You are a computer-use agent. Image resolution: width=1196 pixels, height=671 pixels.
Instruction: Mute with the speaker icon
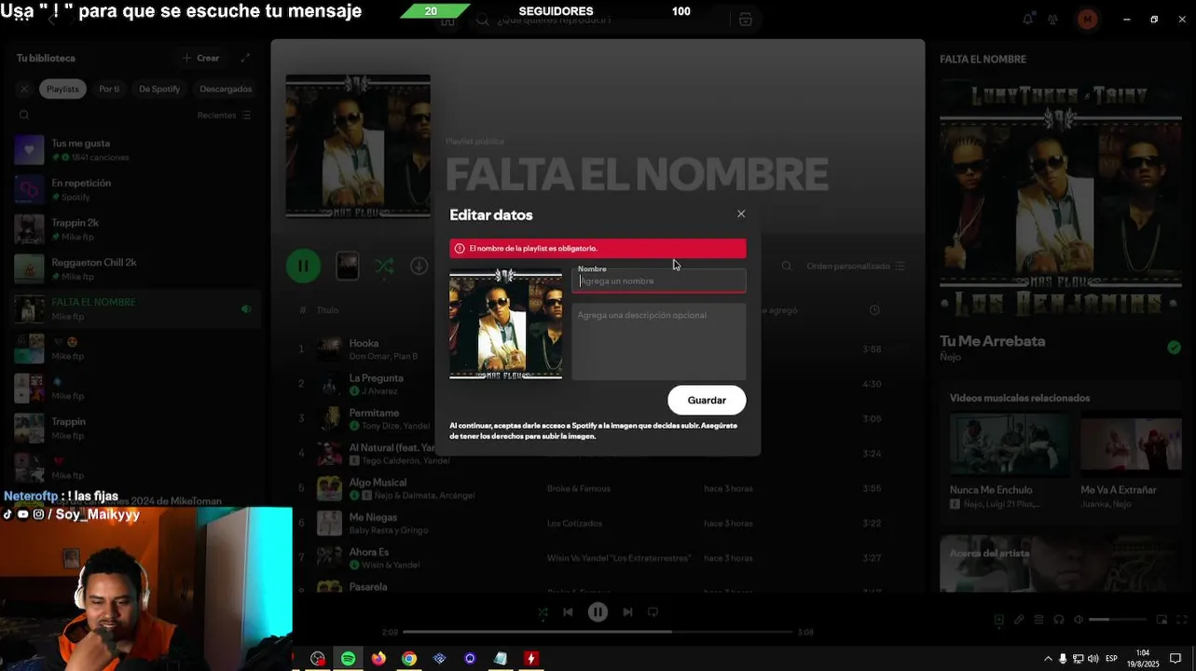coord(1079,620)
